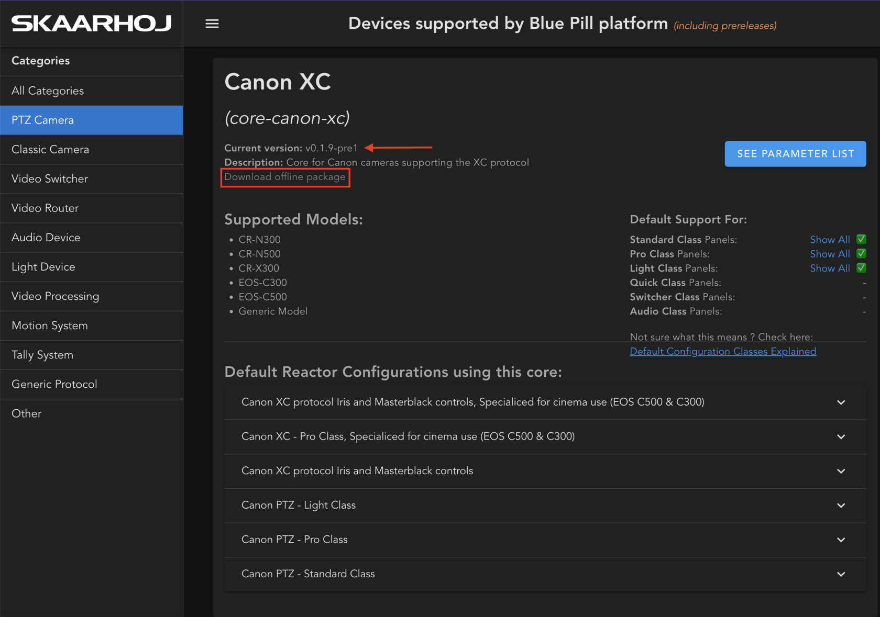This screenshot has height=617, width=880.
Task: Click the CR-X300 model entry
Action: coord(259,268)
